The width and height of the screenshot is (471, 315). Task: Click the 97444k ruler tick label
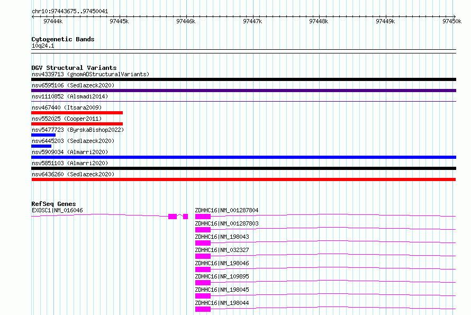click(x=53, y=21)
